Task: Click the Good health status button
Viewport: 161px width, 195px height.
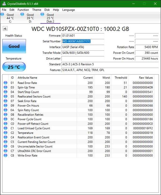Action: coord(14,46)
